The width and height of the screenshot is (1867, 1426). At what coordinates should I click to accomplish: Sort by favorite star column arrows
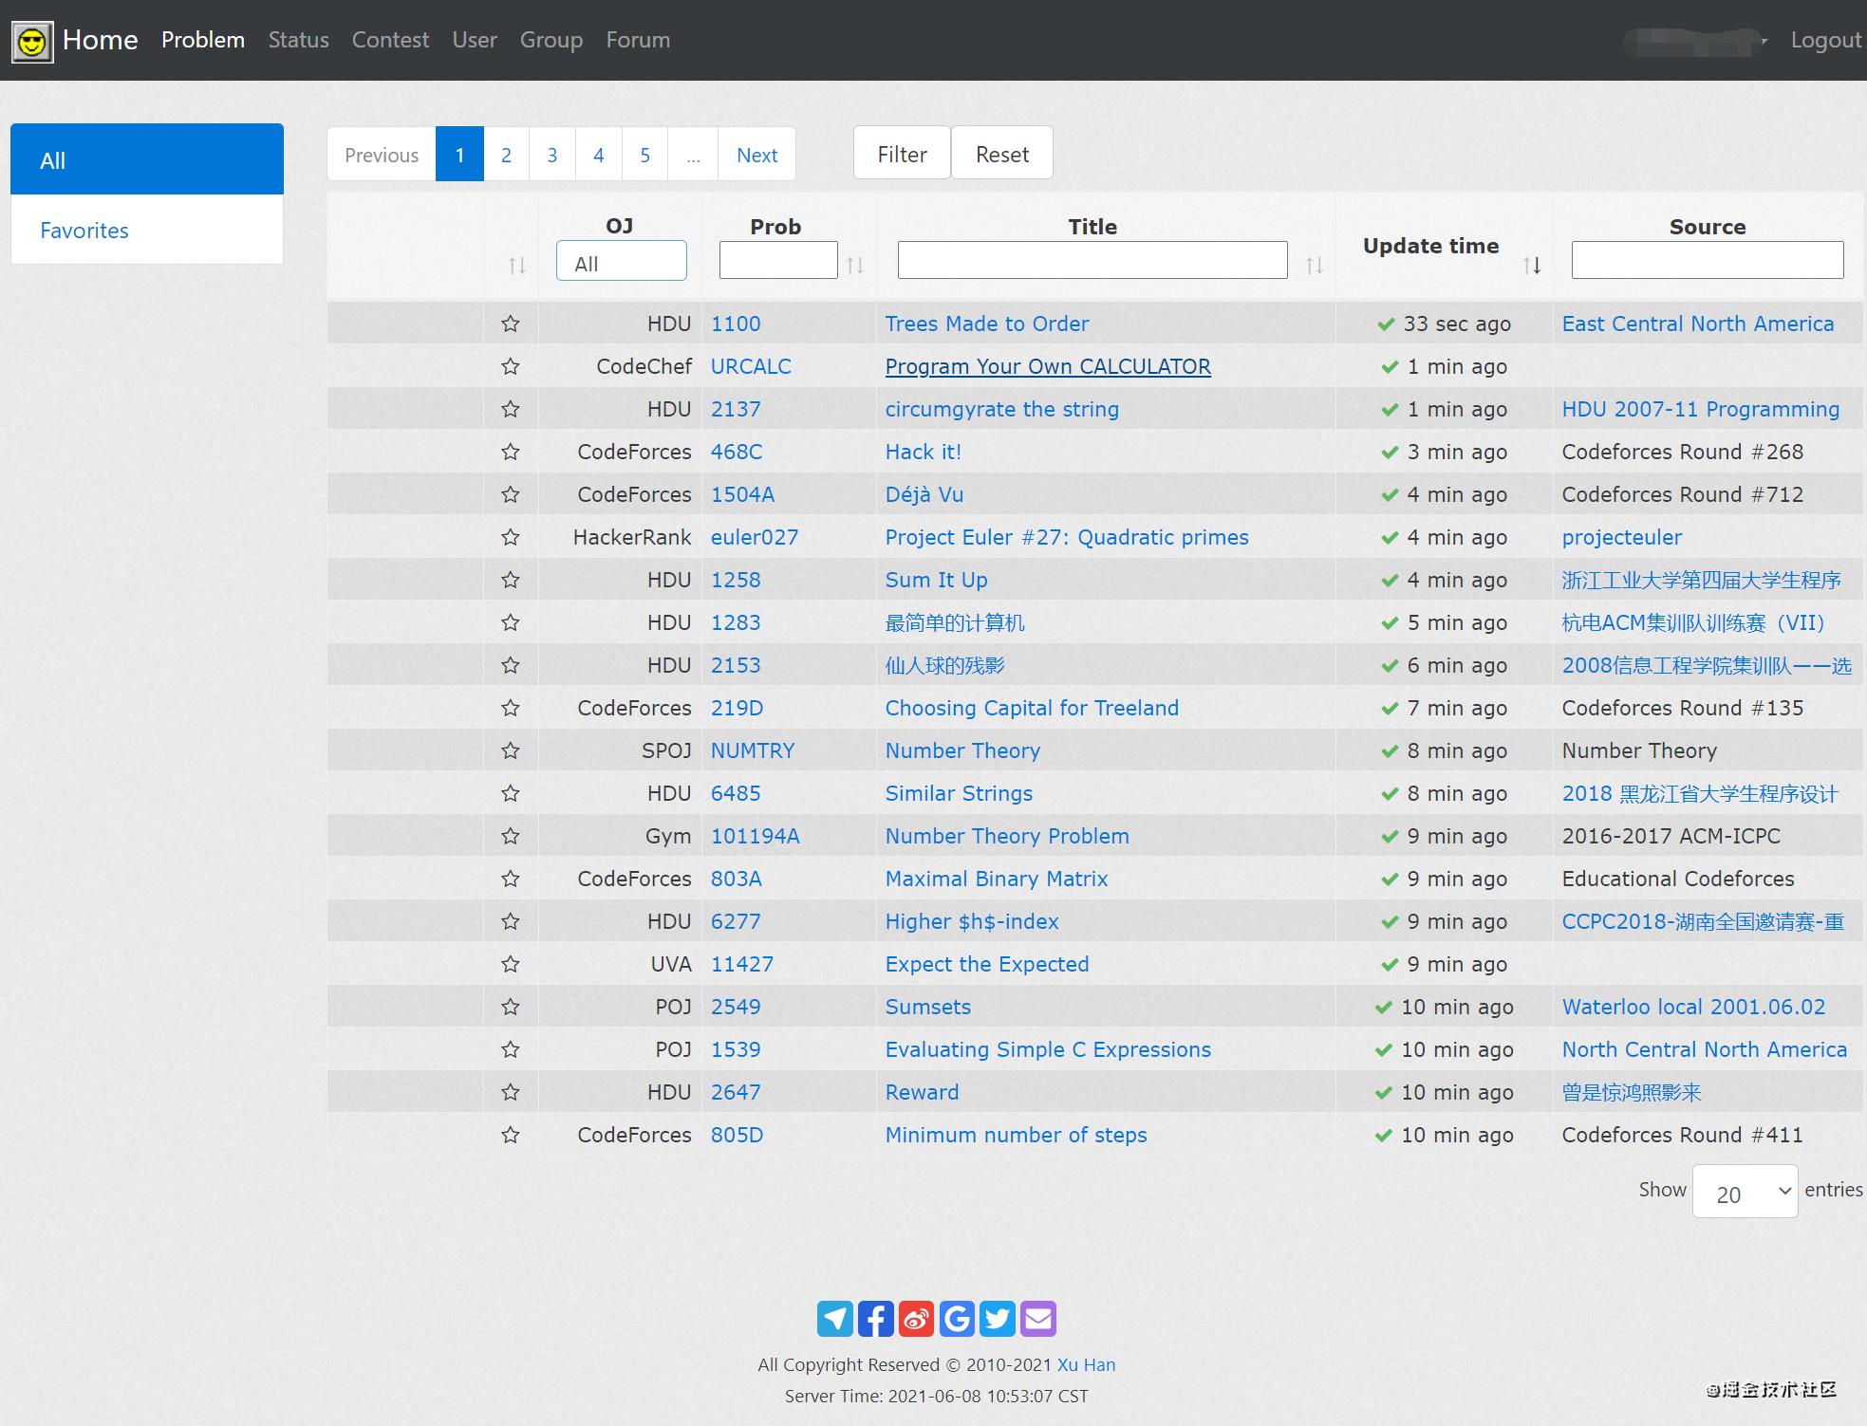tap(516, 266)
